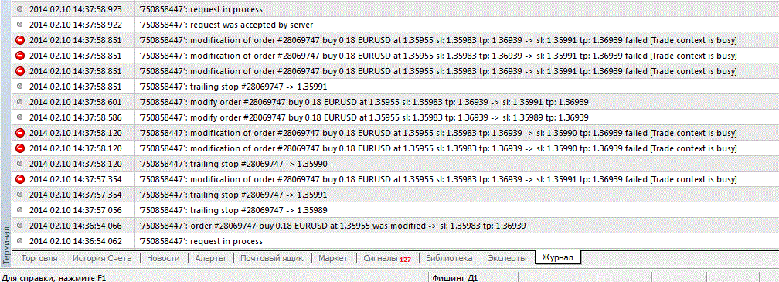
Task: Click failed modification message at 14:37:57.354
Action: tap(437, 178)
